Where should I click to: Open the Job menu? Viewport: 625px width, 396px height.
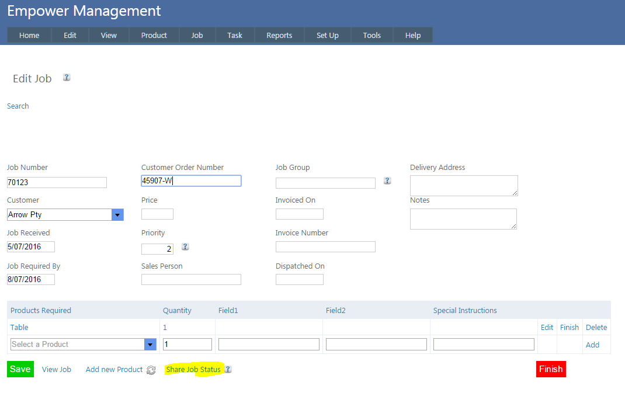click(x=197, y=35)
